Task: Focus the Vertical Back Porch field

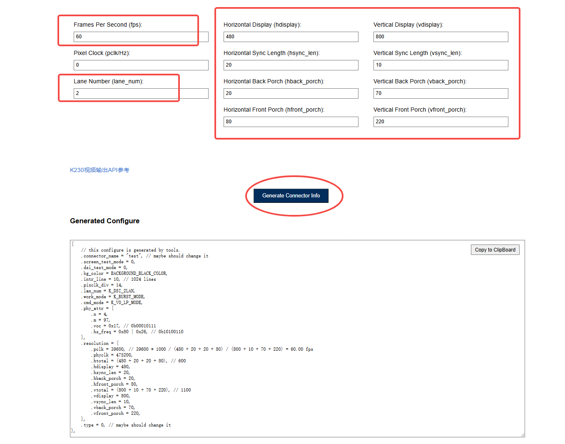Action: click(x=441, y=93)
